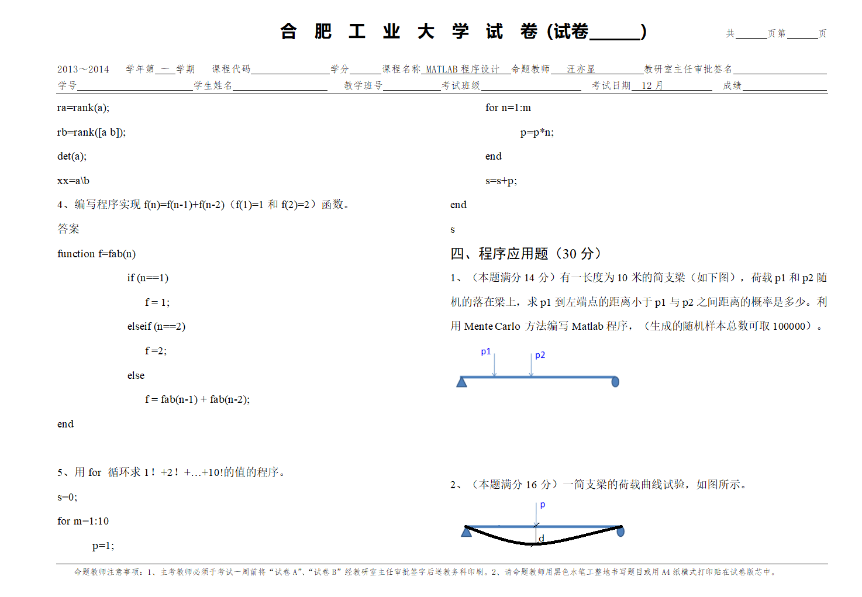Click the round right support of first beam
This screenshot has height=597, width=862.
point(615,382)
